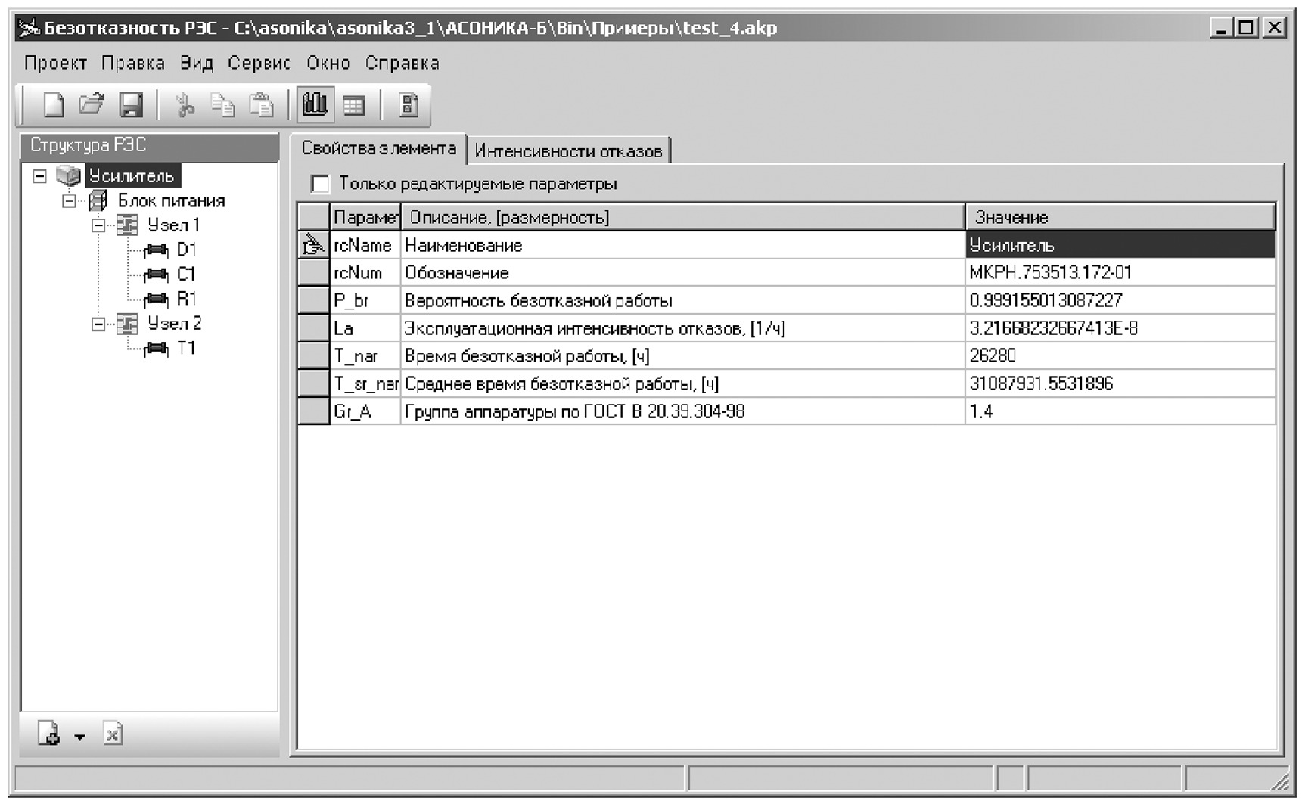Viewport: 1302px width, 804px height.
Task: Click value 0.999155013087227
Action: 1121,300
